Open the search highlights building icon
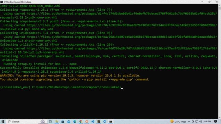 click(43, 121)
